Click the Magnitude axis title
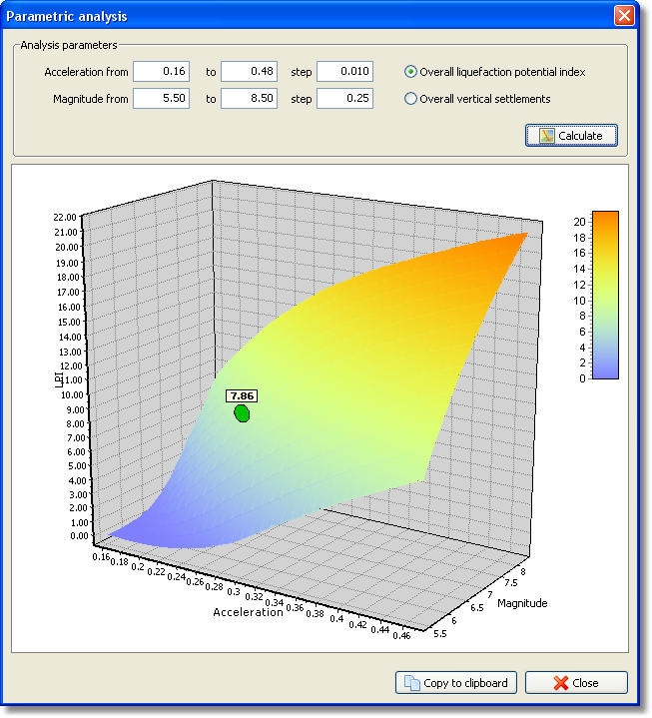This screenshot has width=652, height=718. coord(522,603)
